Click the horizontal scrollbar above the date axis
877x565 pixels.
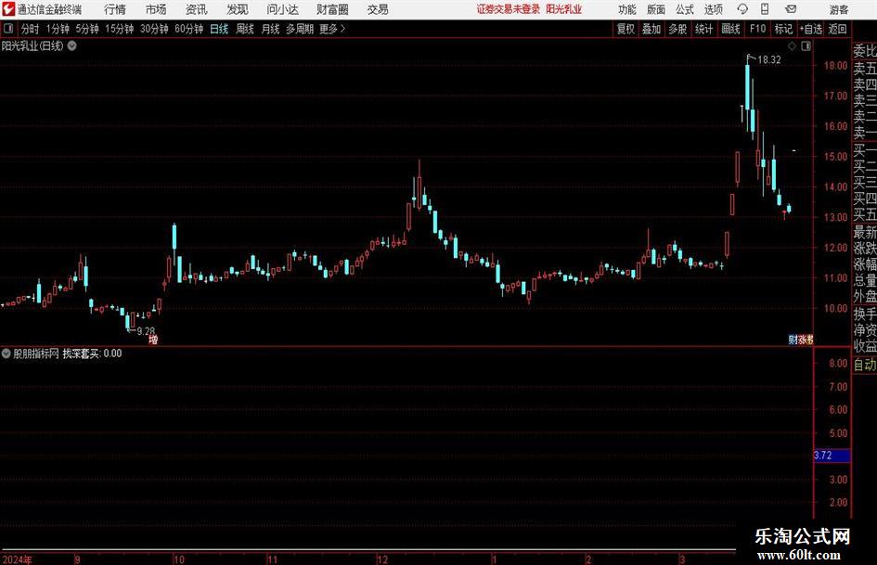pyautogui.click(x=368, y=550)
